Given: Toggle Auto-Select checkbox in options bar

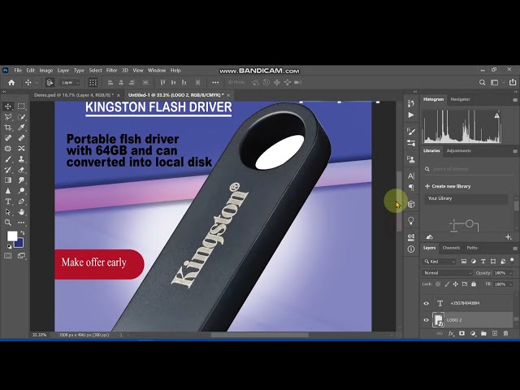Looking at the screenshot, I should click(x=50, y=83).
